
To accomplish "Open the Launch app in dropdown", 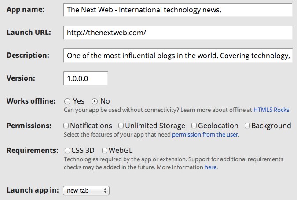I will [x=86, y=190].
